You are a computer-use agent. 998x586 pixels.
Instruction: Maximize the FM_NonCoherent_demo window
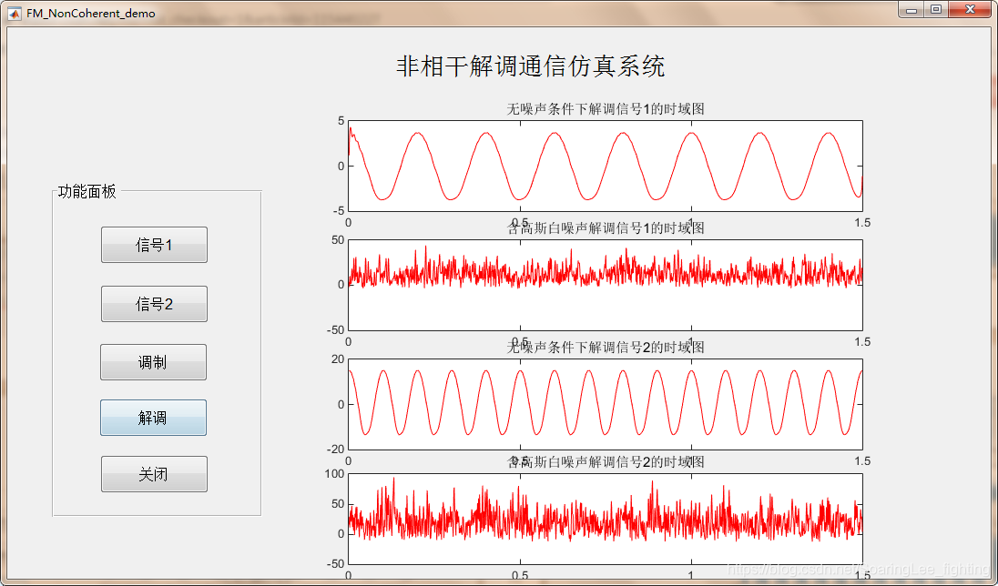pos(936,9)
